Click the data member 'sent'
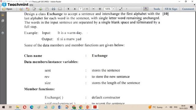Viewport: 196px width, 110px height. click(48, 71)
